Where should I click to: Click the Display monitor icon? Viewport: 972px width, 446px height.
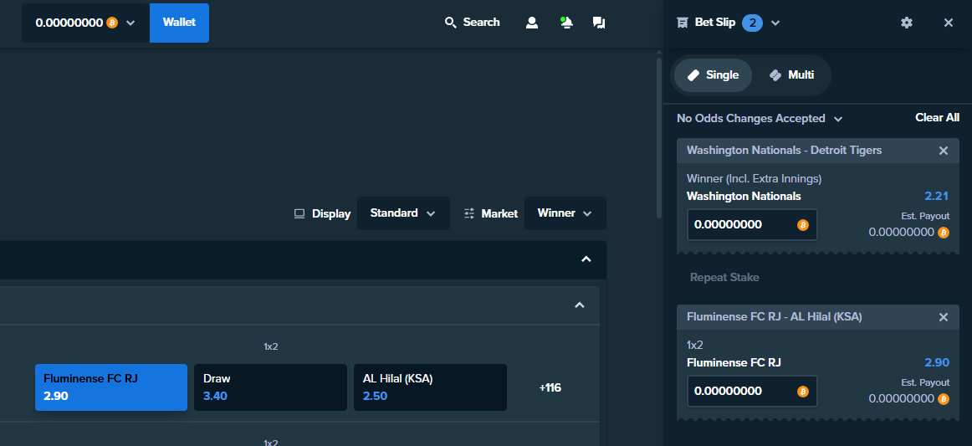pos(299,214)
